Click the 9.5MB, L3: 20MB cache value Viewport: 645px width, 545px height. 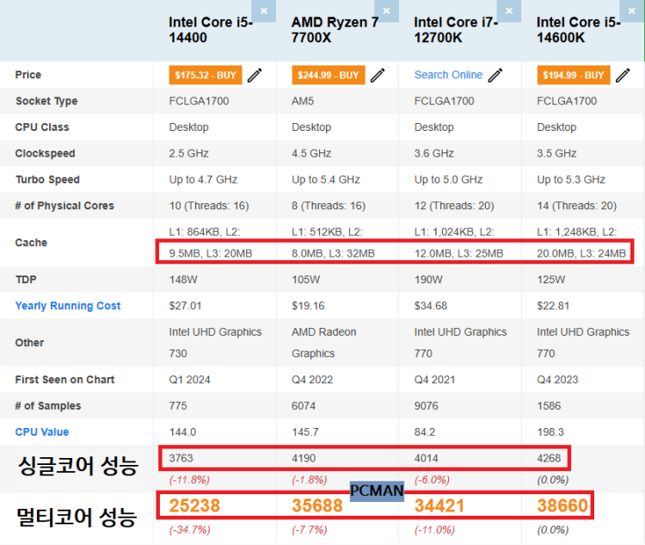pos(211,253)
